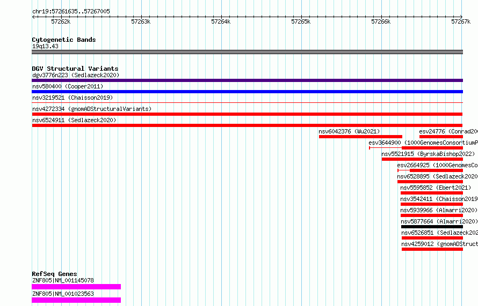Viewport: 478px width, 306px height.
Task: Select the red esv24776 variant bar
Action: point(441,137)
